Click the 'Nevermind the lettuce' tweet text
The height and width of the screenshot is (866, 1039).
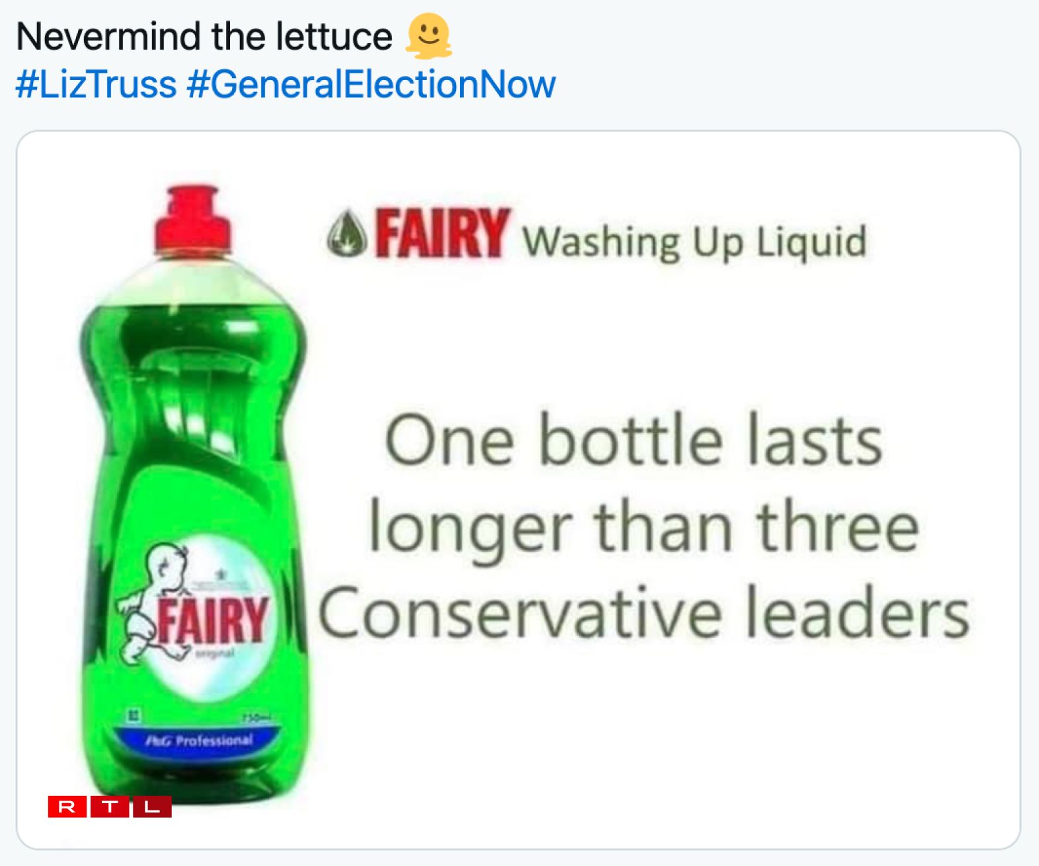(x=204, y=36)
